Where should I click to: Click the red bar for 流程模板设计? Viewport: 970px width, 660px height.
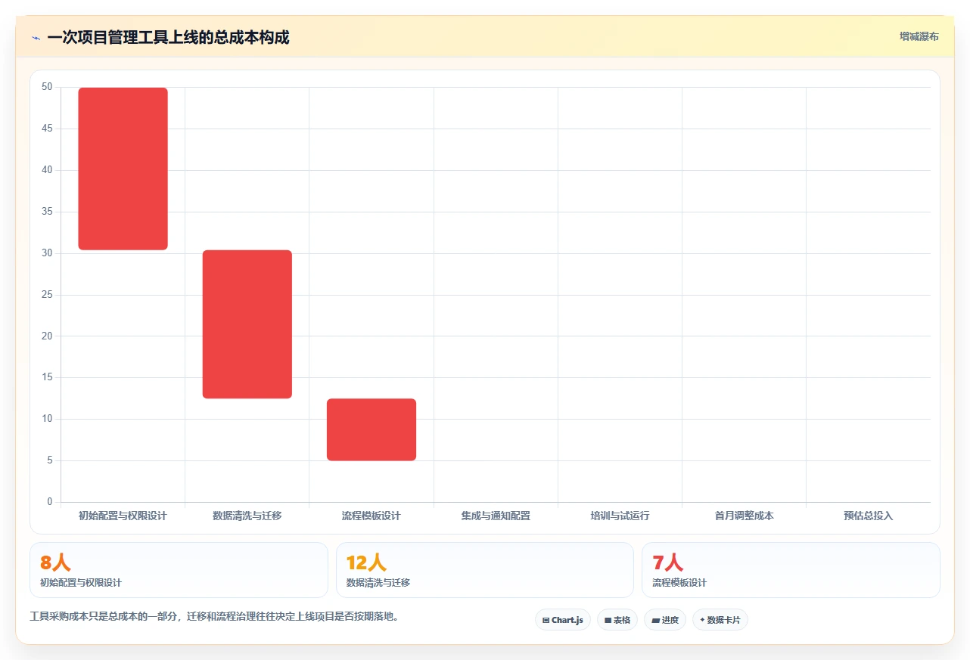371,429
